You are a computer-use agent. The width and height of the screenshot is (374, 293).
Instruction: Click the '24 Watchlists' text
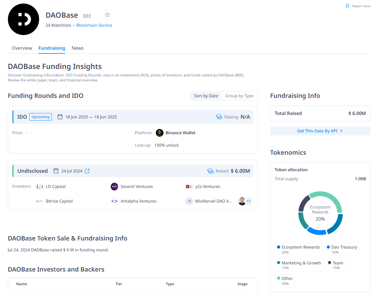point(58,25)
